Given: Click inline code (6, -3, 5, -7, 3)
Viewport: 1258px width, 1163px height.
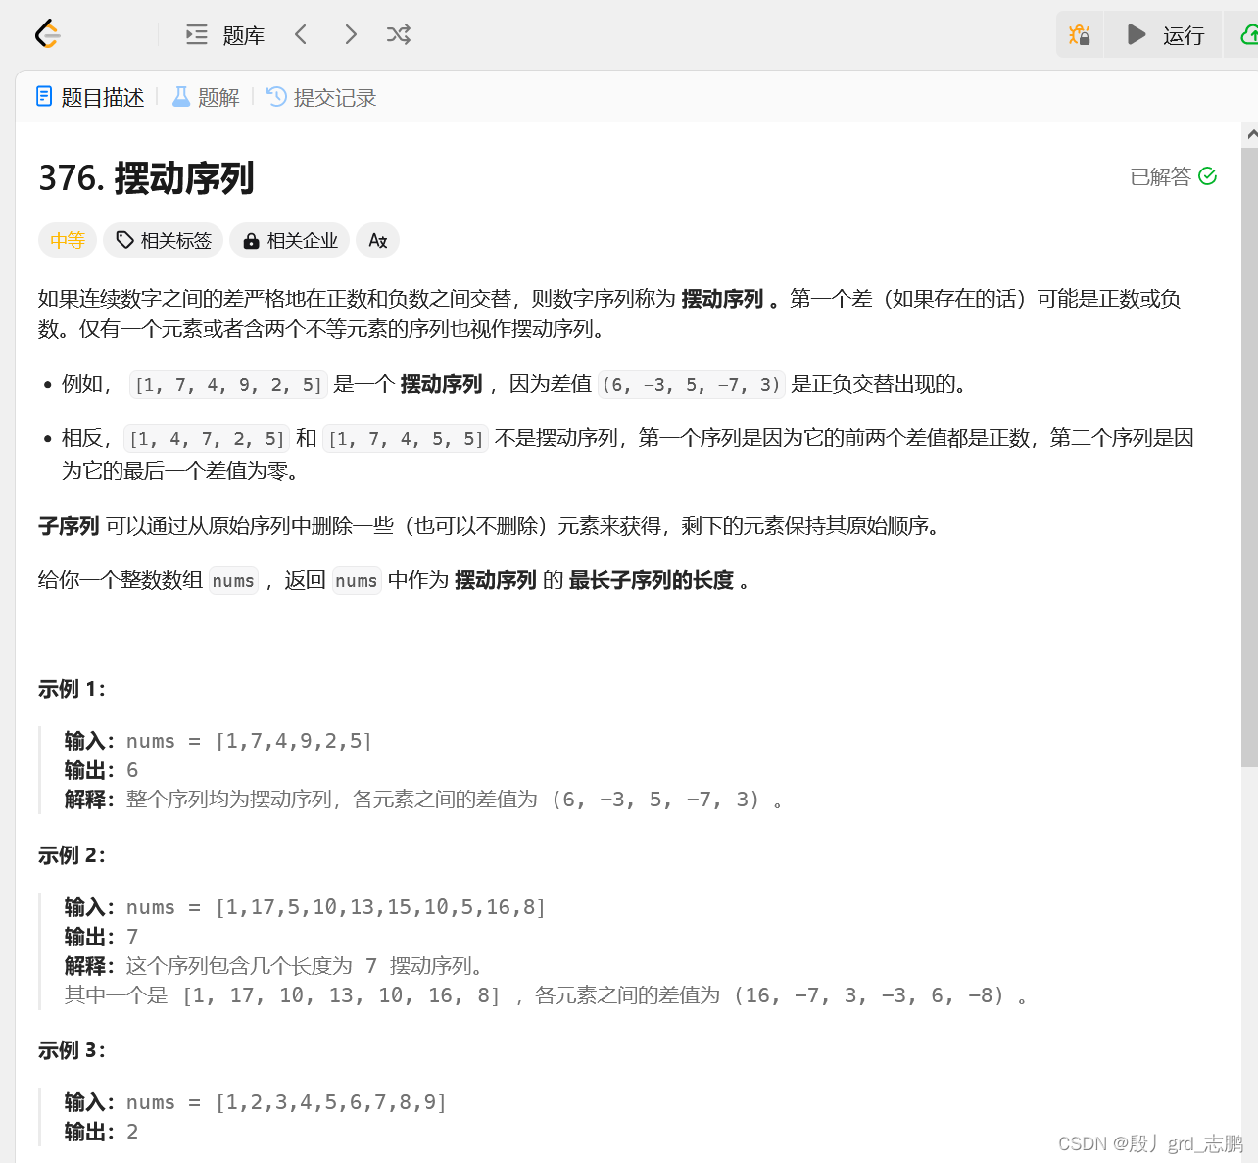Looking at the screenshot, I should click(692, 384).
